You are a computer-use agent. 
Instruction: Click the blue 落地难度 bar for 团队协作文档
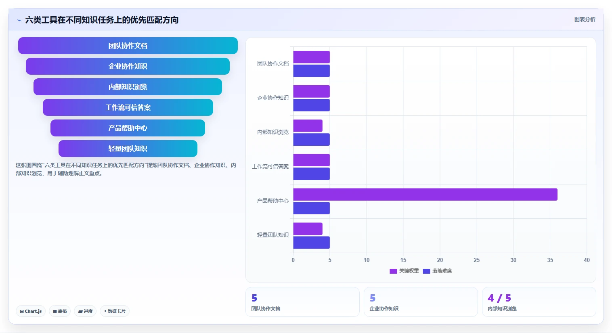311,71
